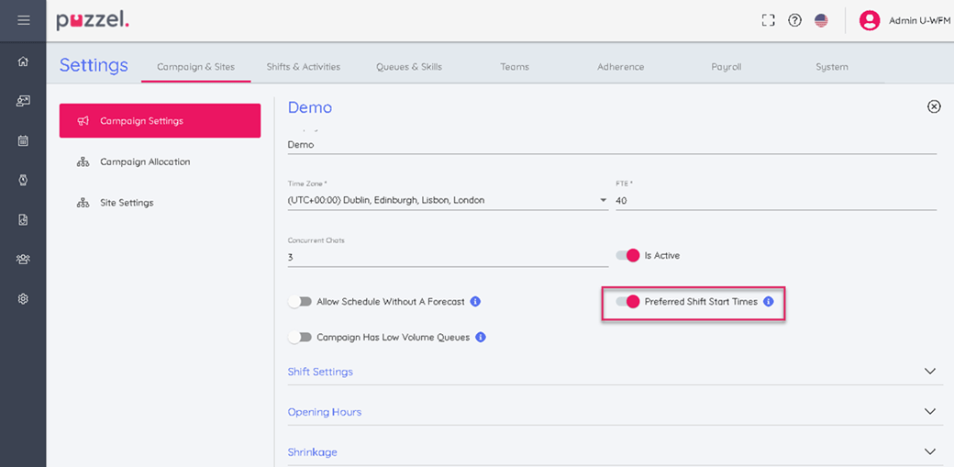Disable Preferred Shift Start Times toggle
The image size is (954, 467).
click(627, 302)
